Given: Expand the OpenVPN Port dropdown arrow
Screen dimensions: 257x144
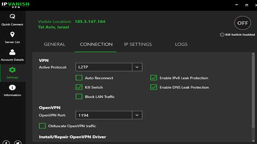Looking at the screenshot, I should click(x=137, y=115).
